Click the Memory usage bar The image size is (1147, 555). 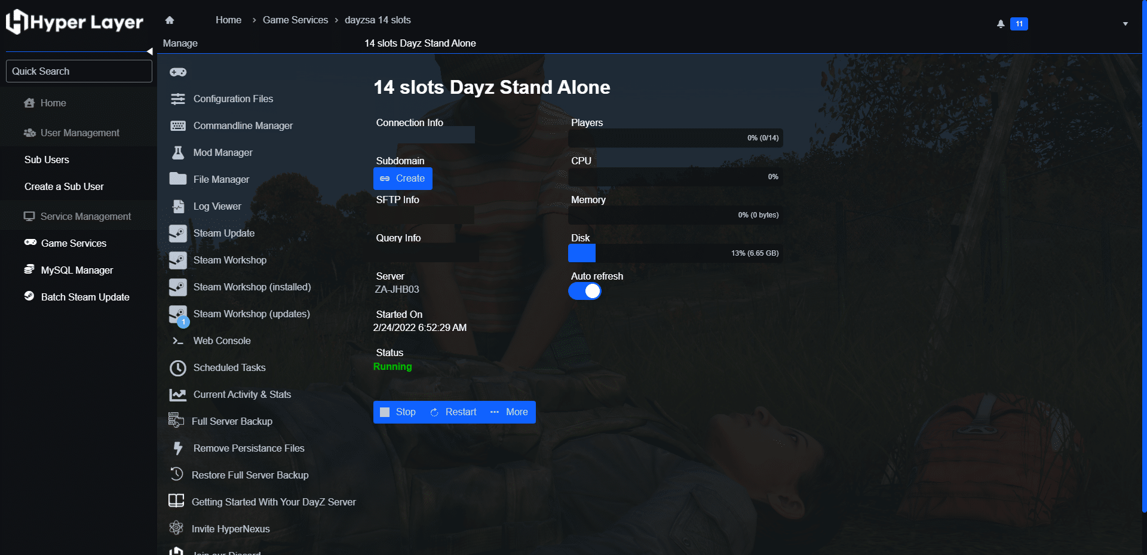point(675,215)
